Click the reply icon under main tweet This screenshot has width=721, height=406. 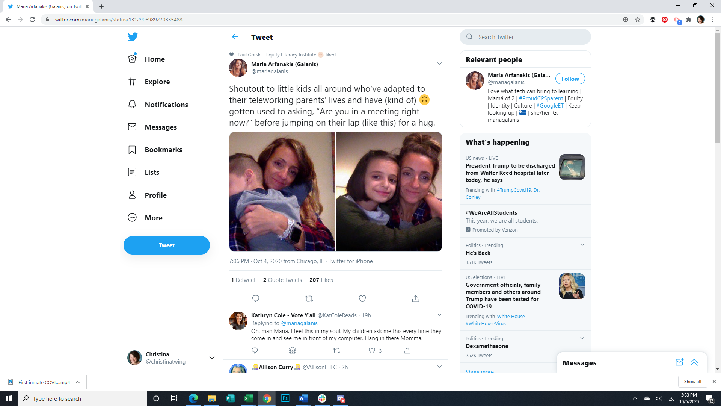[256, 298]
